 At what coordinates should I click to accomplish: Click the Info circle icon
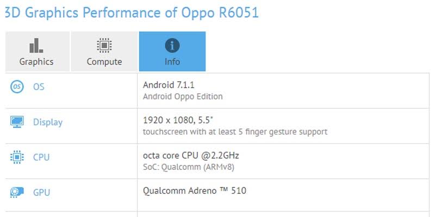click(x=172, y=45)
